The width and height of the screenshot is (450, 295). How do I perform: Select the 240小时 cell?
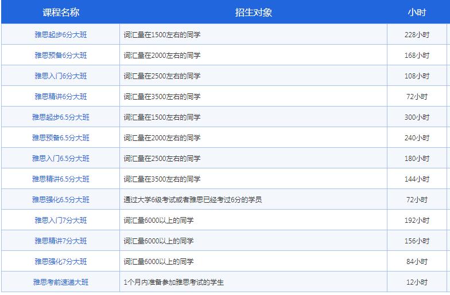(417, 137)
